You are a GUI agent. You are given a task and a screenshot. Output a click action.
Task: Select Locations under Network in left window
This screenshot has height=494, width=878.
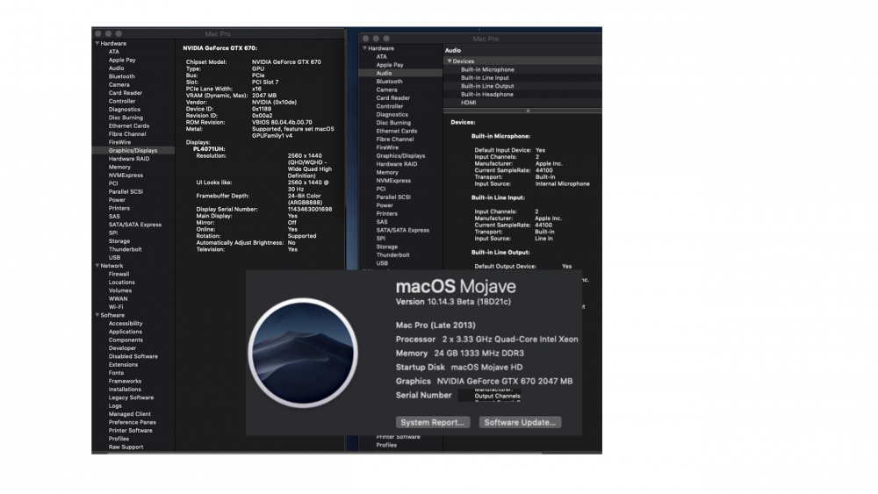pos(121,283)
